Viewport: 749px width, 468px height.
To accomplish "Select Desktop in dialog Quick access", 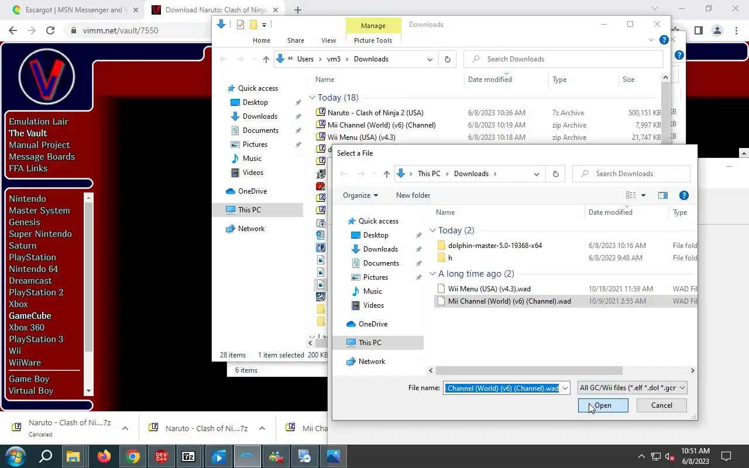I will point(376,235).
